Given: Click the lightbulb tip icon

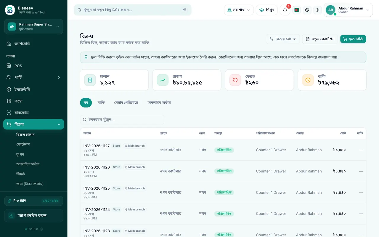Looking at the screenshot, I should (86, 57).
